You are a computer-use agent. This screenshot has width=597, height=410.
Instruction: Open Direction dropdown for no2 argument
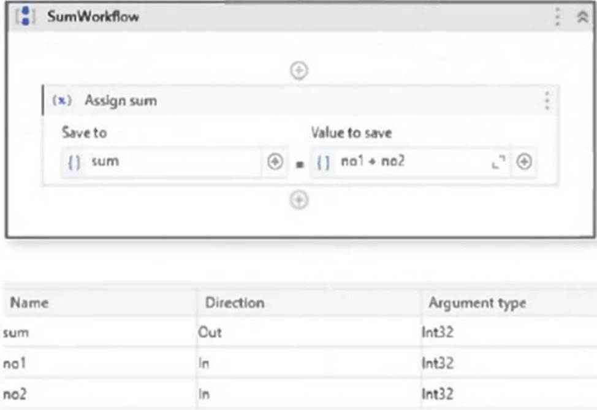click(x=308, y=393)
